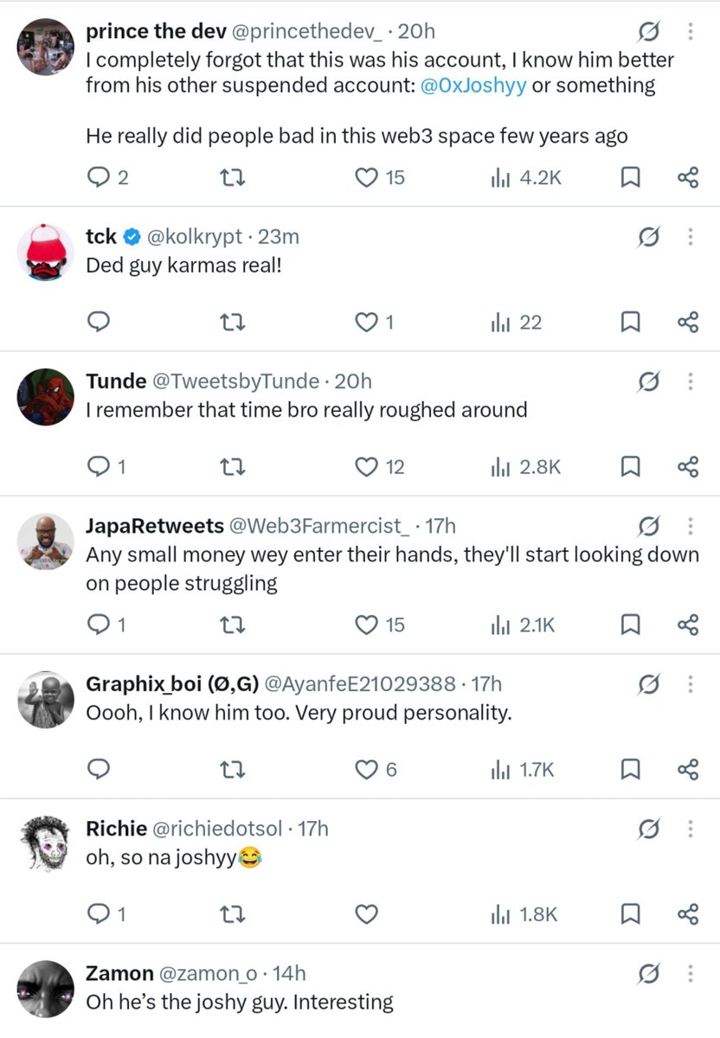Click Grok icon on Graphix_boi's tweet
The image size is (720, 1038).
pyautogui.click(x=647, y=684)
